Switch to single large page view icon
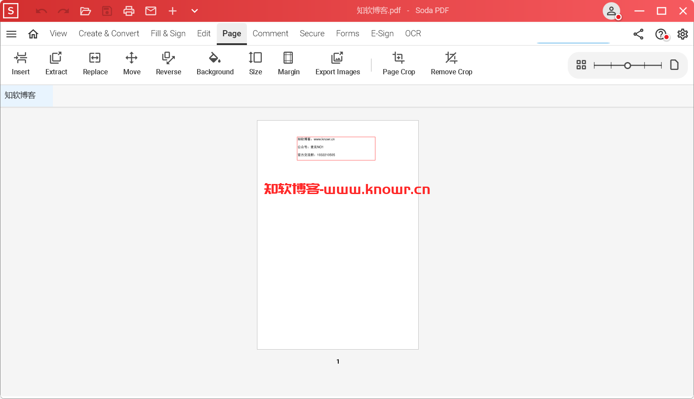Viewport: 694px width, 399px height. (674, 65)
